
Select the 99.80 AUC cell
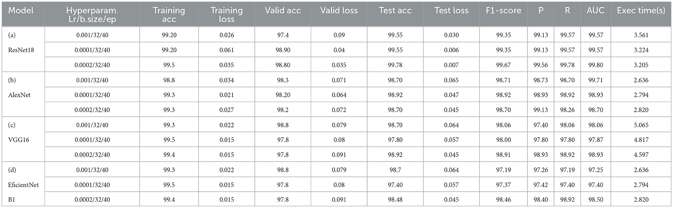595,65
